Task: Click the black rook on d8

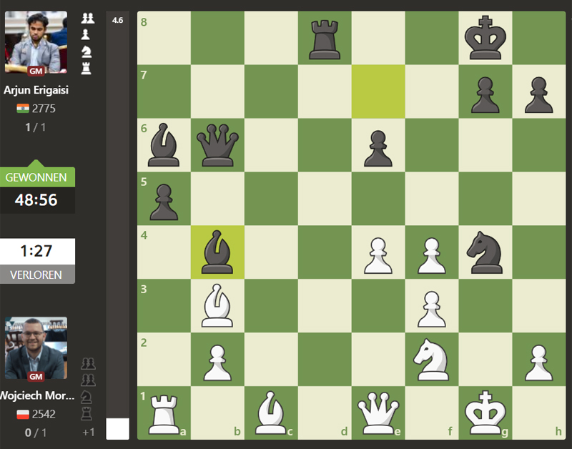Action: point(325,38)
